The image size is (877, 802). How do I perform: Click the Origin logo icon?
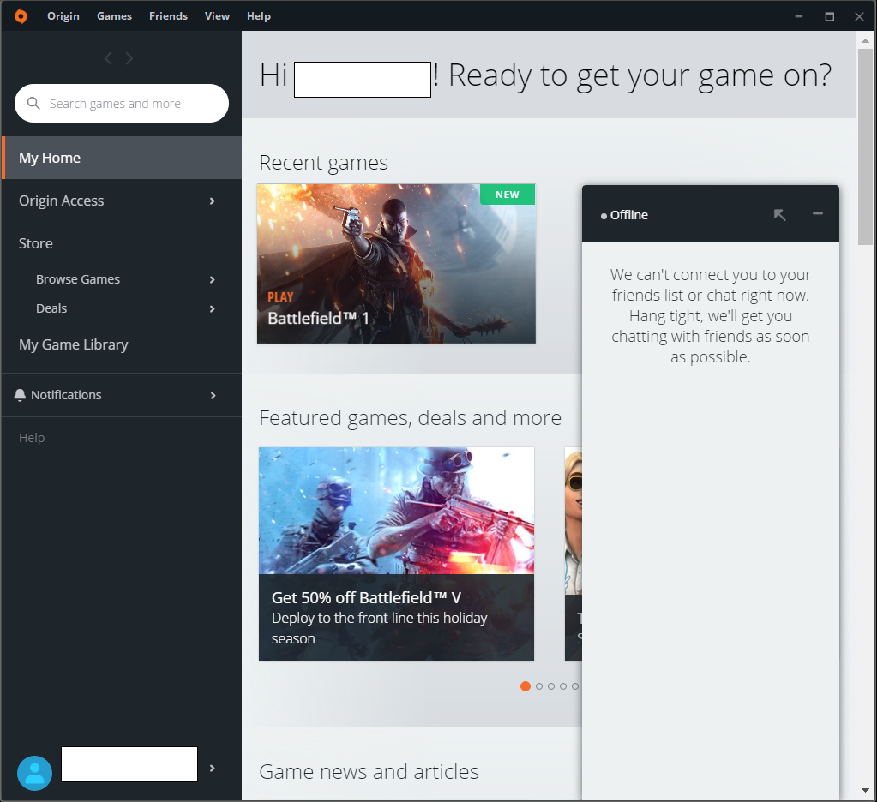coord(21,16)
